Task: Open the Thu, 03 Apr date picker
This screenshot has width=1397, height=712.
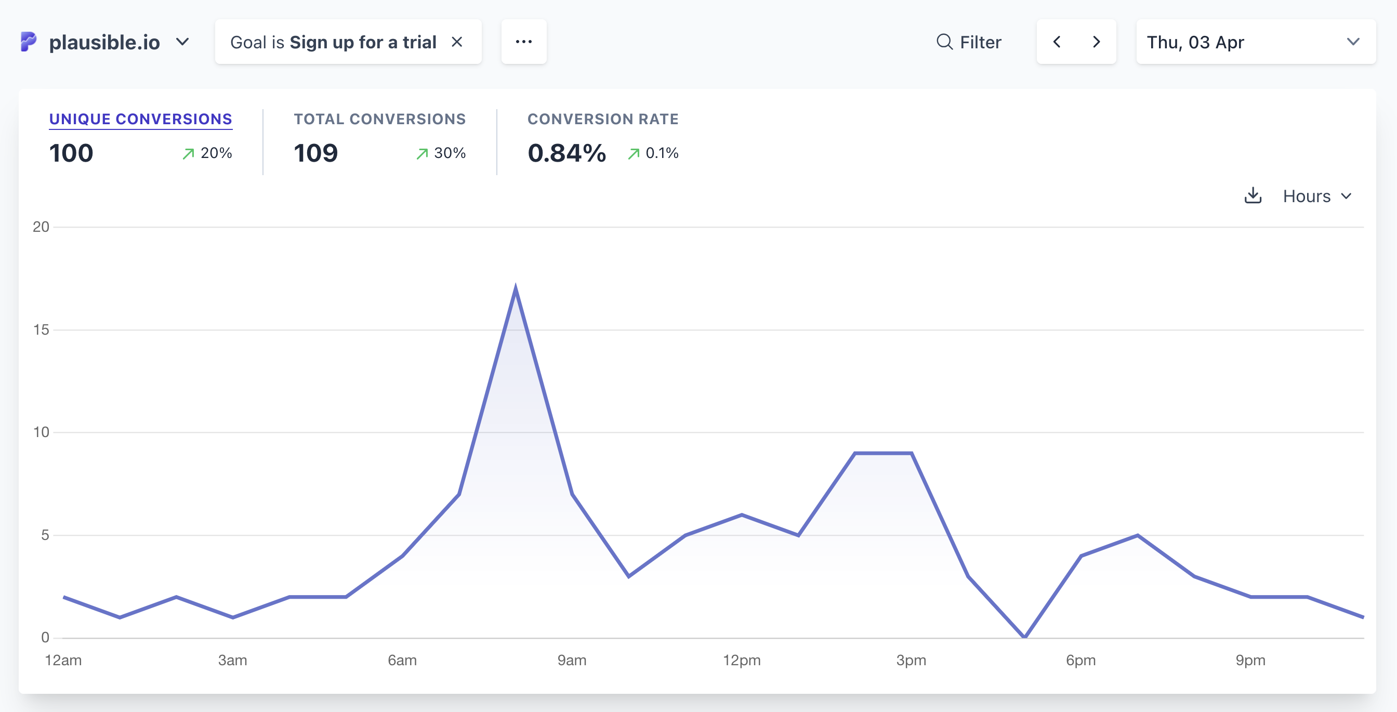Action: 1256,42
